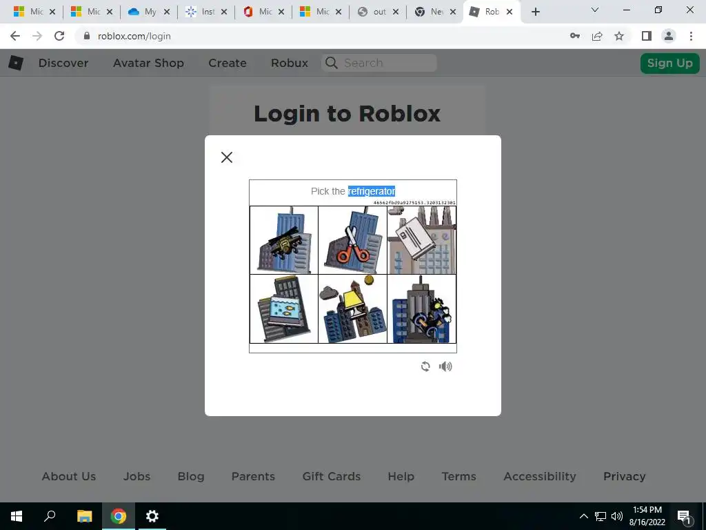Close the captcha dialog with the X
Image resolution: width=706 pixels, height=530 pixels.
click(226, 157)
